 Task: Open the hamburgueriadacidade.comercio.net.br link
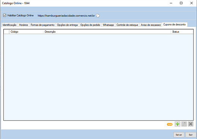click(x=66, y=16)
